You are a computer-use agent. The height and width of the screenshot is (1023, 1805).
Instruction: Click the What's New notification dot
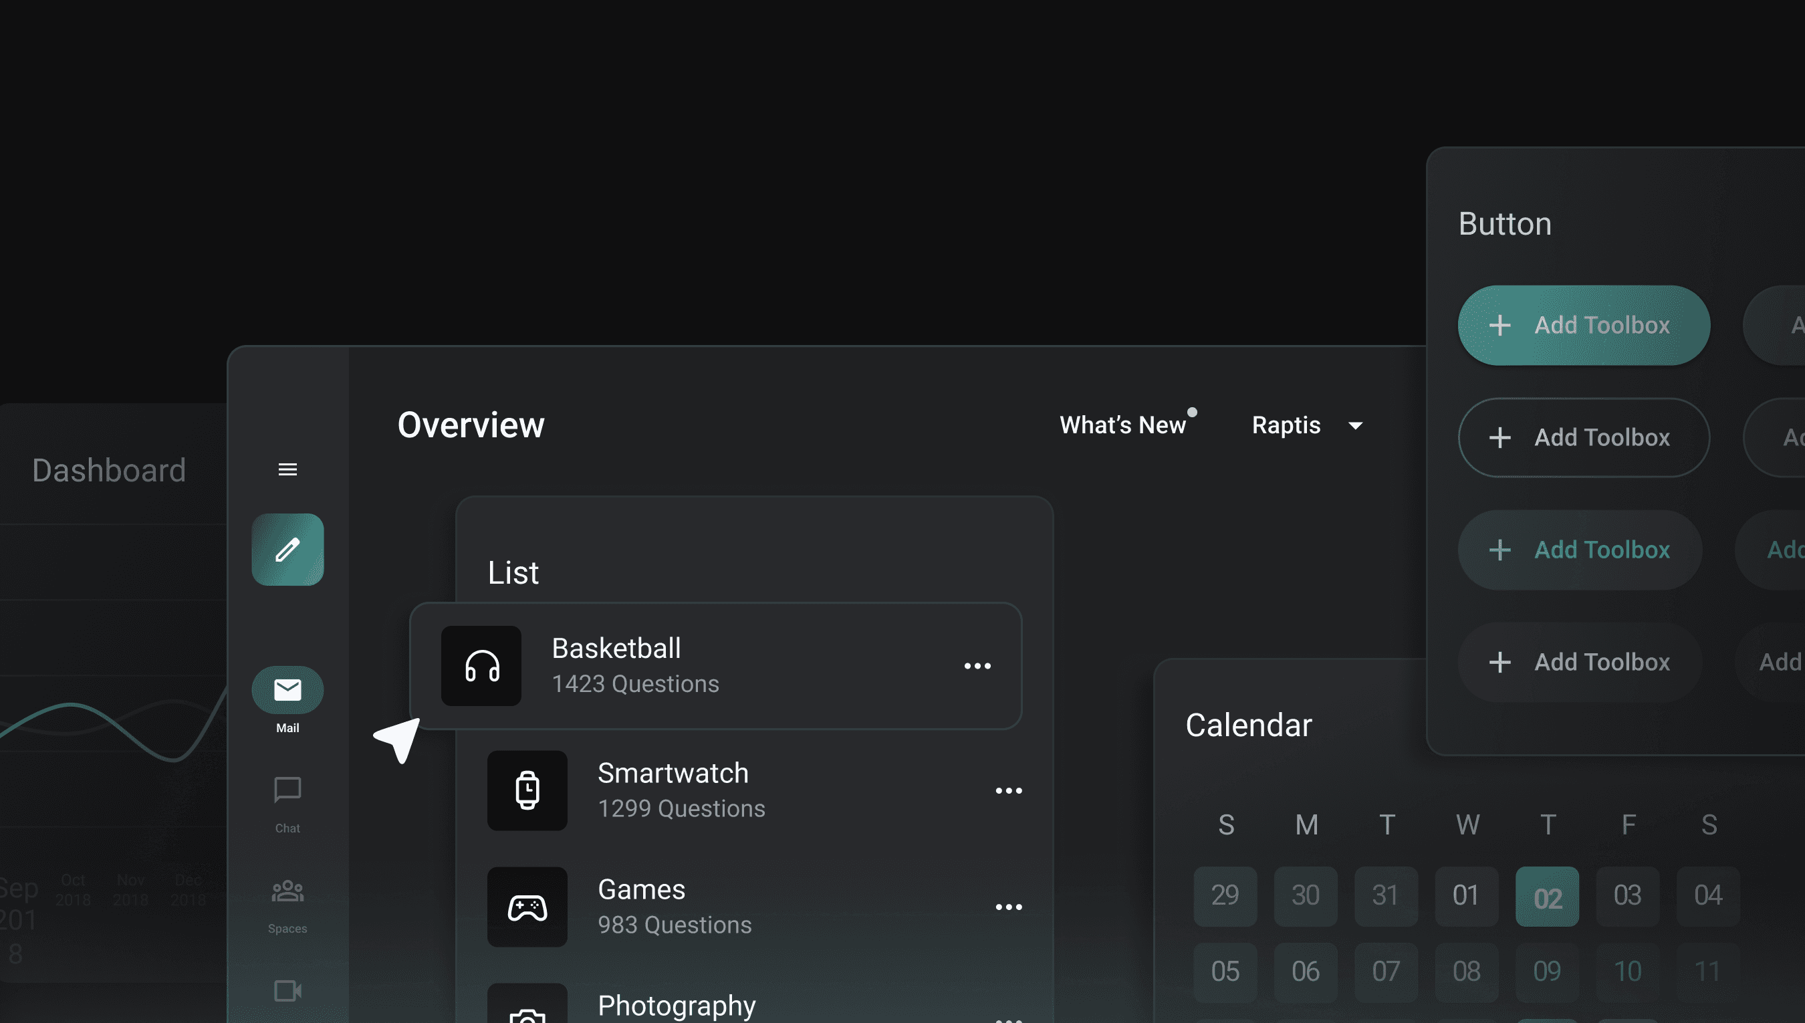pos(1192,412)
